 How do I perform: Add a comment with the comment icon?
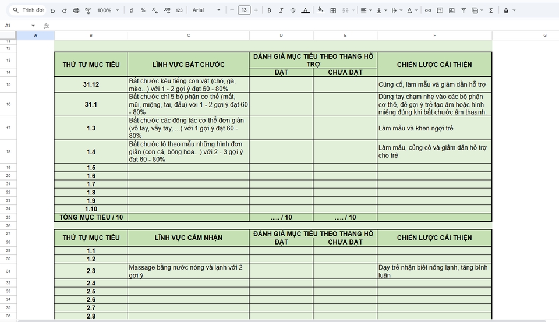pos(440,10)
